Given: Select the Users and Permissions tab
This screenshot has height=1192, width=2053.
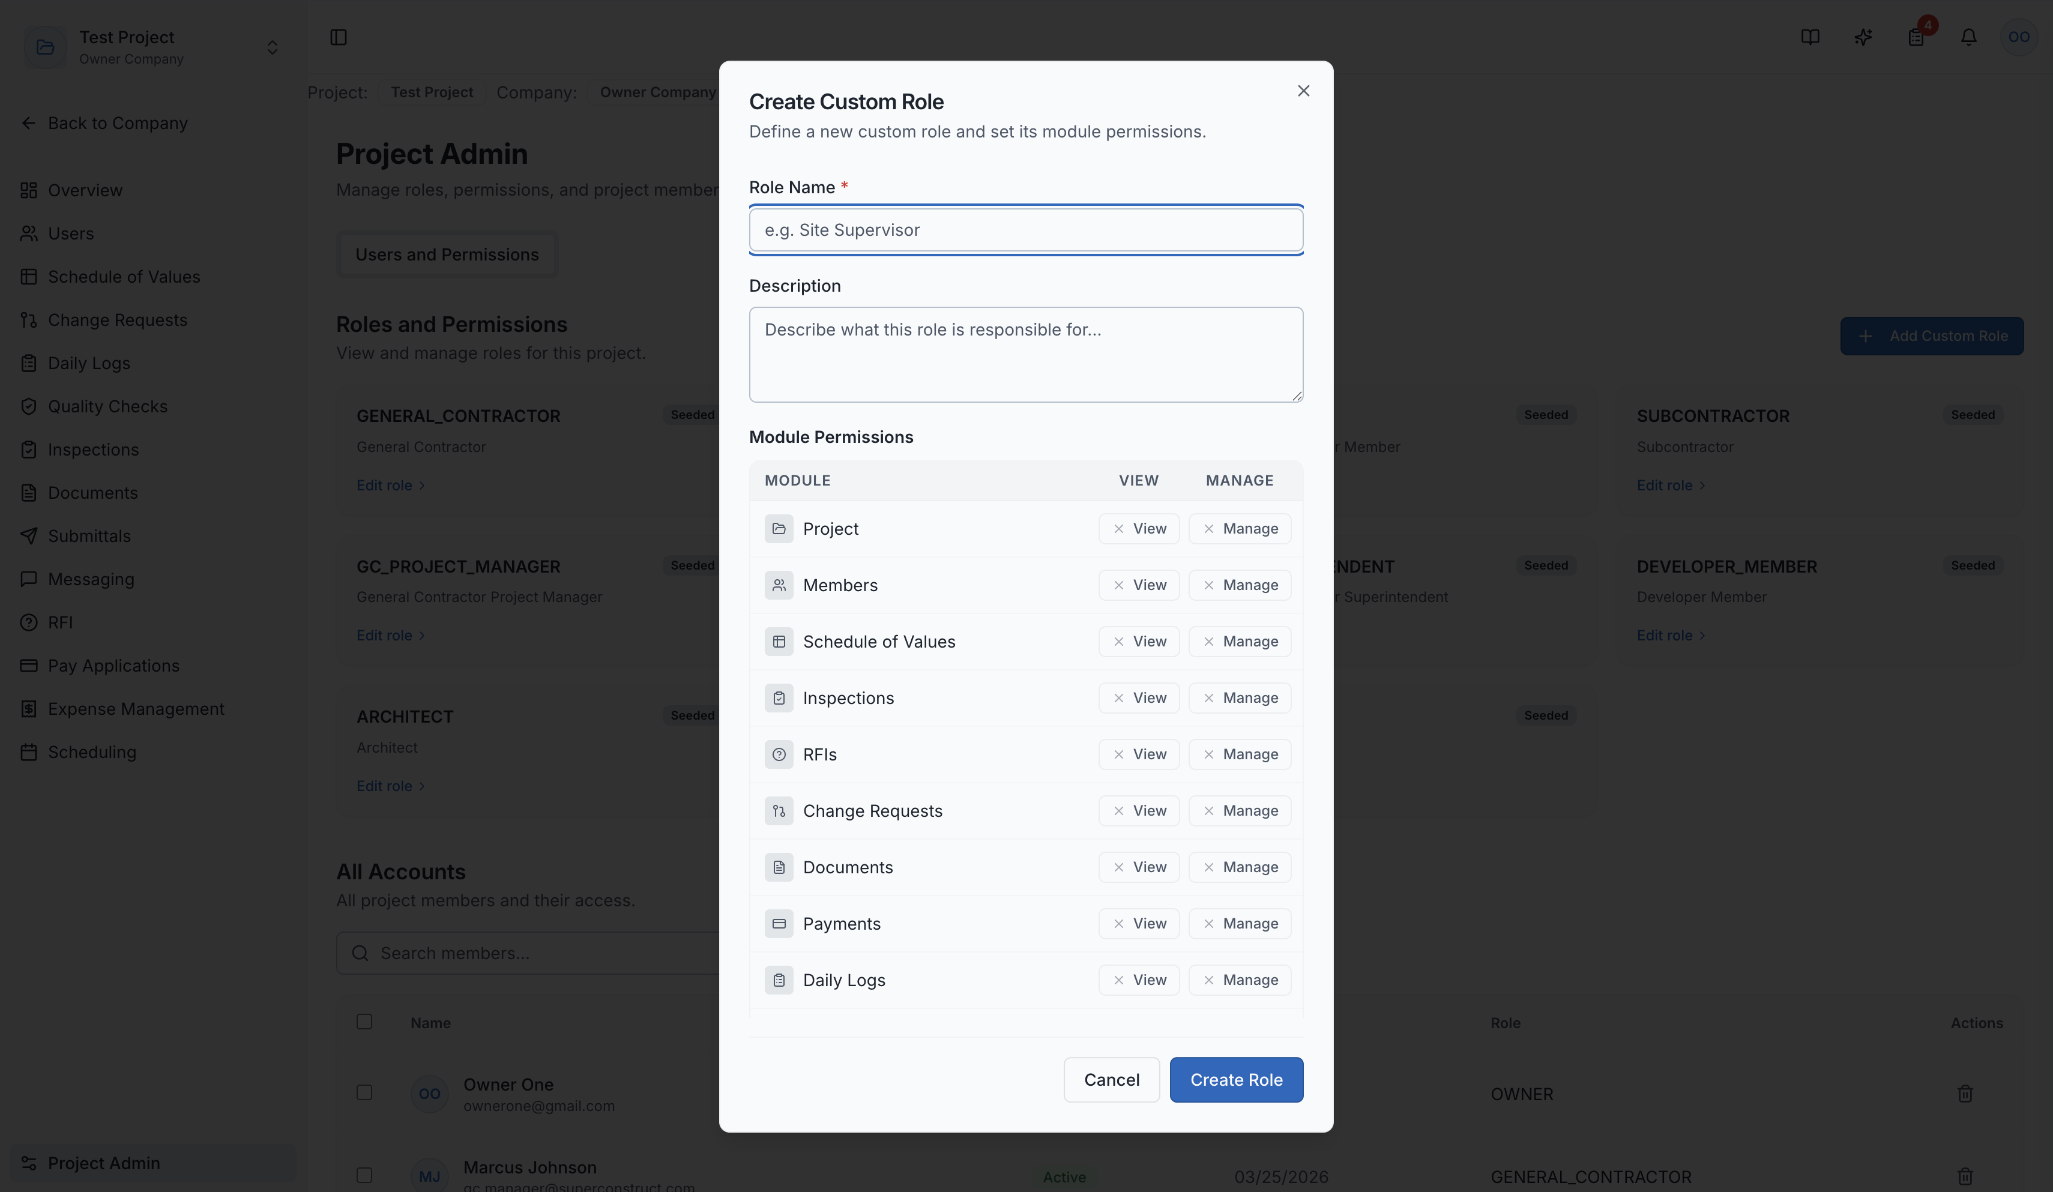Looking at the screenshot, I should tap(447, 254).
